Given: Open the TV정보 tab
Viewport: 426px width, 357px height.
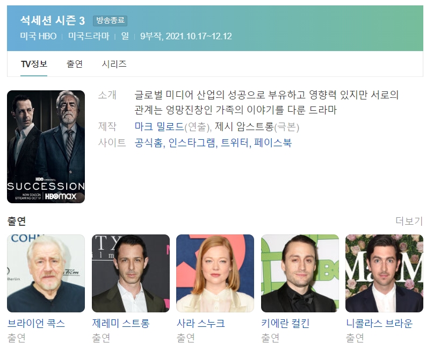Looking at the screenshot, I should [34, 64].
